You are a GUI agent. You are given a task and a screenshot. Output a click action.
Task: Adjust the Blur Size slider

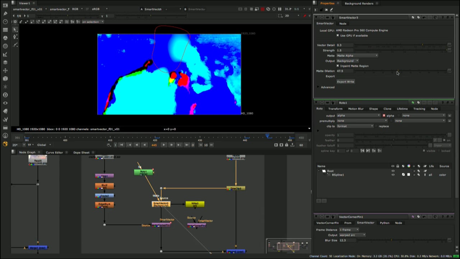[x=400, y=240]
